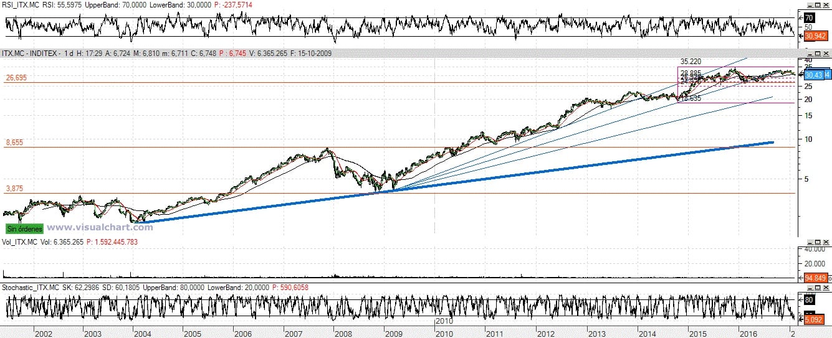
Task: Click the Stochastic upper band 80 marker
Action: (x=809, y=299)
